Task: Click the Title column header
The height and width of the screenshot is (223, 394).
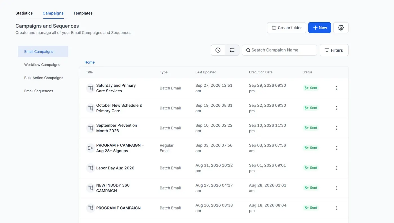Action: [89, 72]
